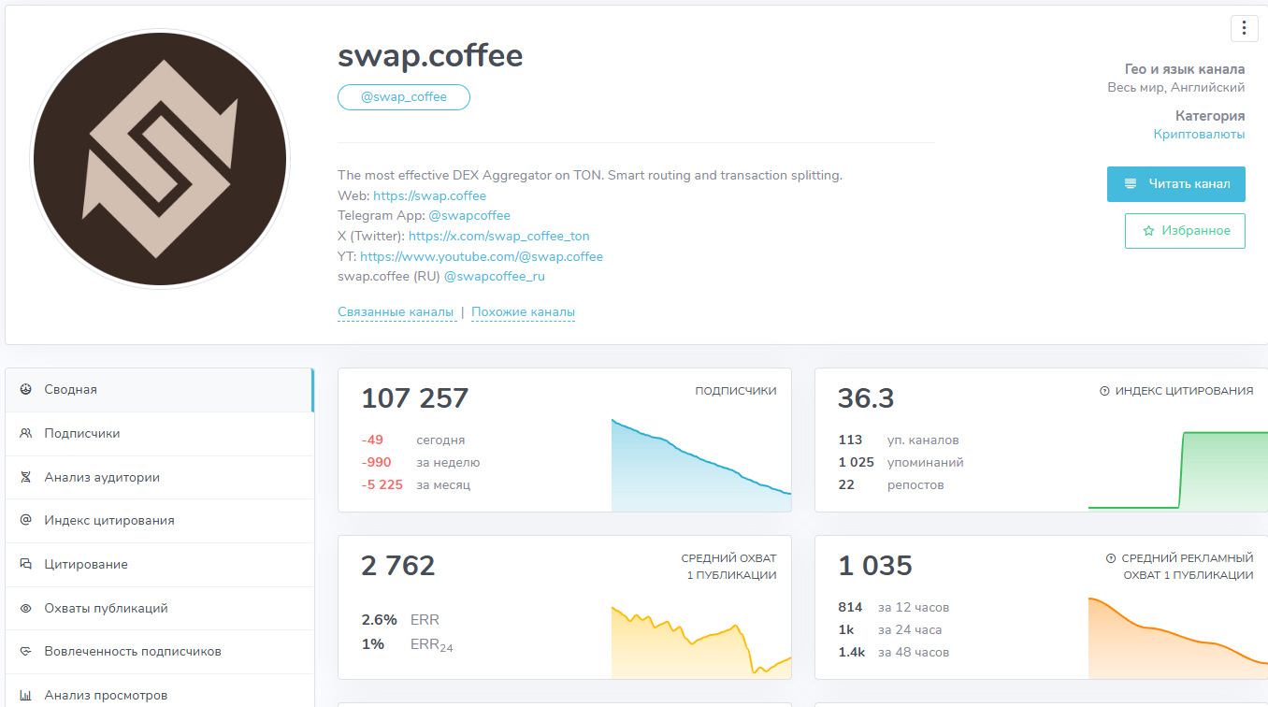
Task: Click the list icon on Читать канал button
Action: (x=1131, y=183)
